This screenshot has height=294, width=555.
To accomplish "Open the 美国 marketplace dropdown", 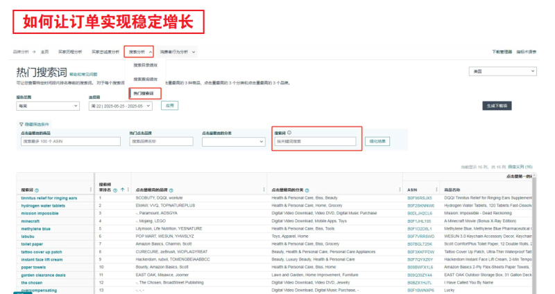I will 503,71.
